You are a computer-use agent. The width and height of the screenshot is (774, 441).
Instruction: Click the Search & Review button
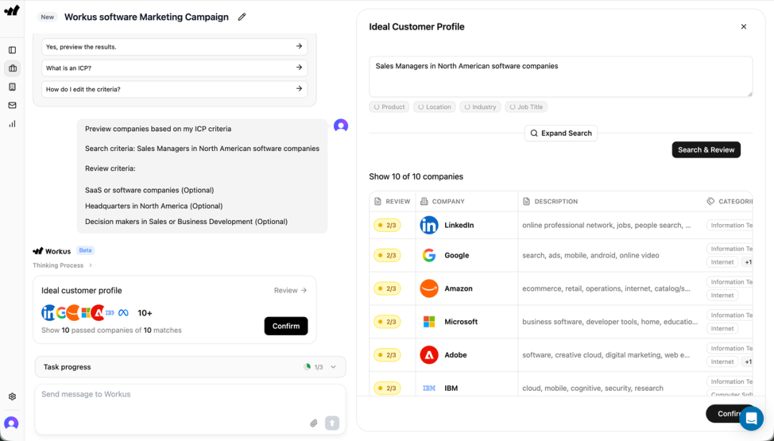pyautogui.click(x=706, y=150)
